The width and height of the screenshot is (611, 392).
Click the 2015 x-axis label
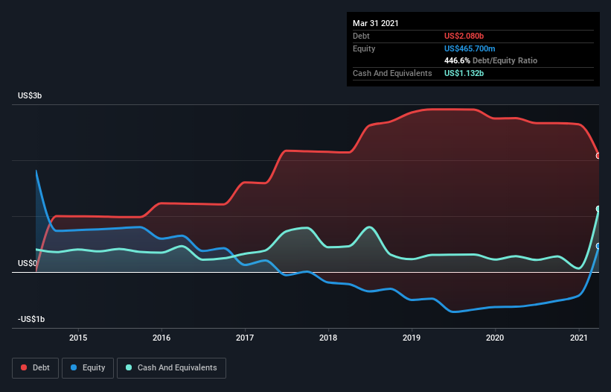pos(78,338)
